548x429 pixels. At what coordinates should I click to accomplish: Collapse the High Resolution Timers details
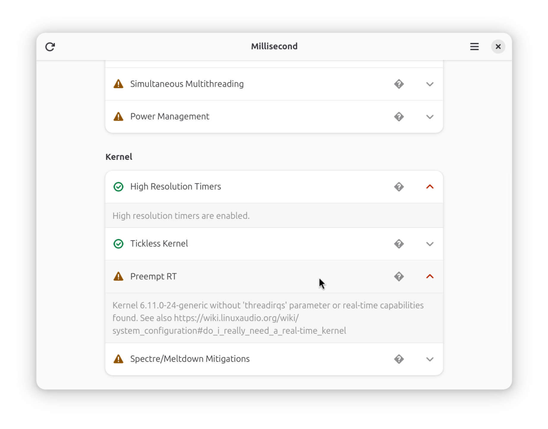(x=429, y=187)
